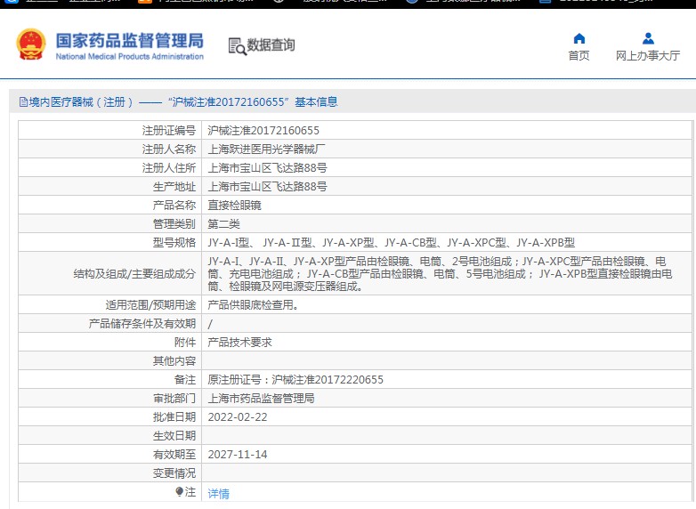Open the 数据查询 search icon
696x509 pixels.
click(x=237, y=46)
